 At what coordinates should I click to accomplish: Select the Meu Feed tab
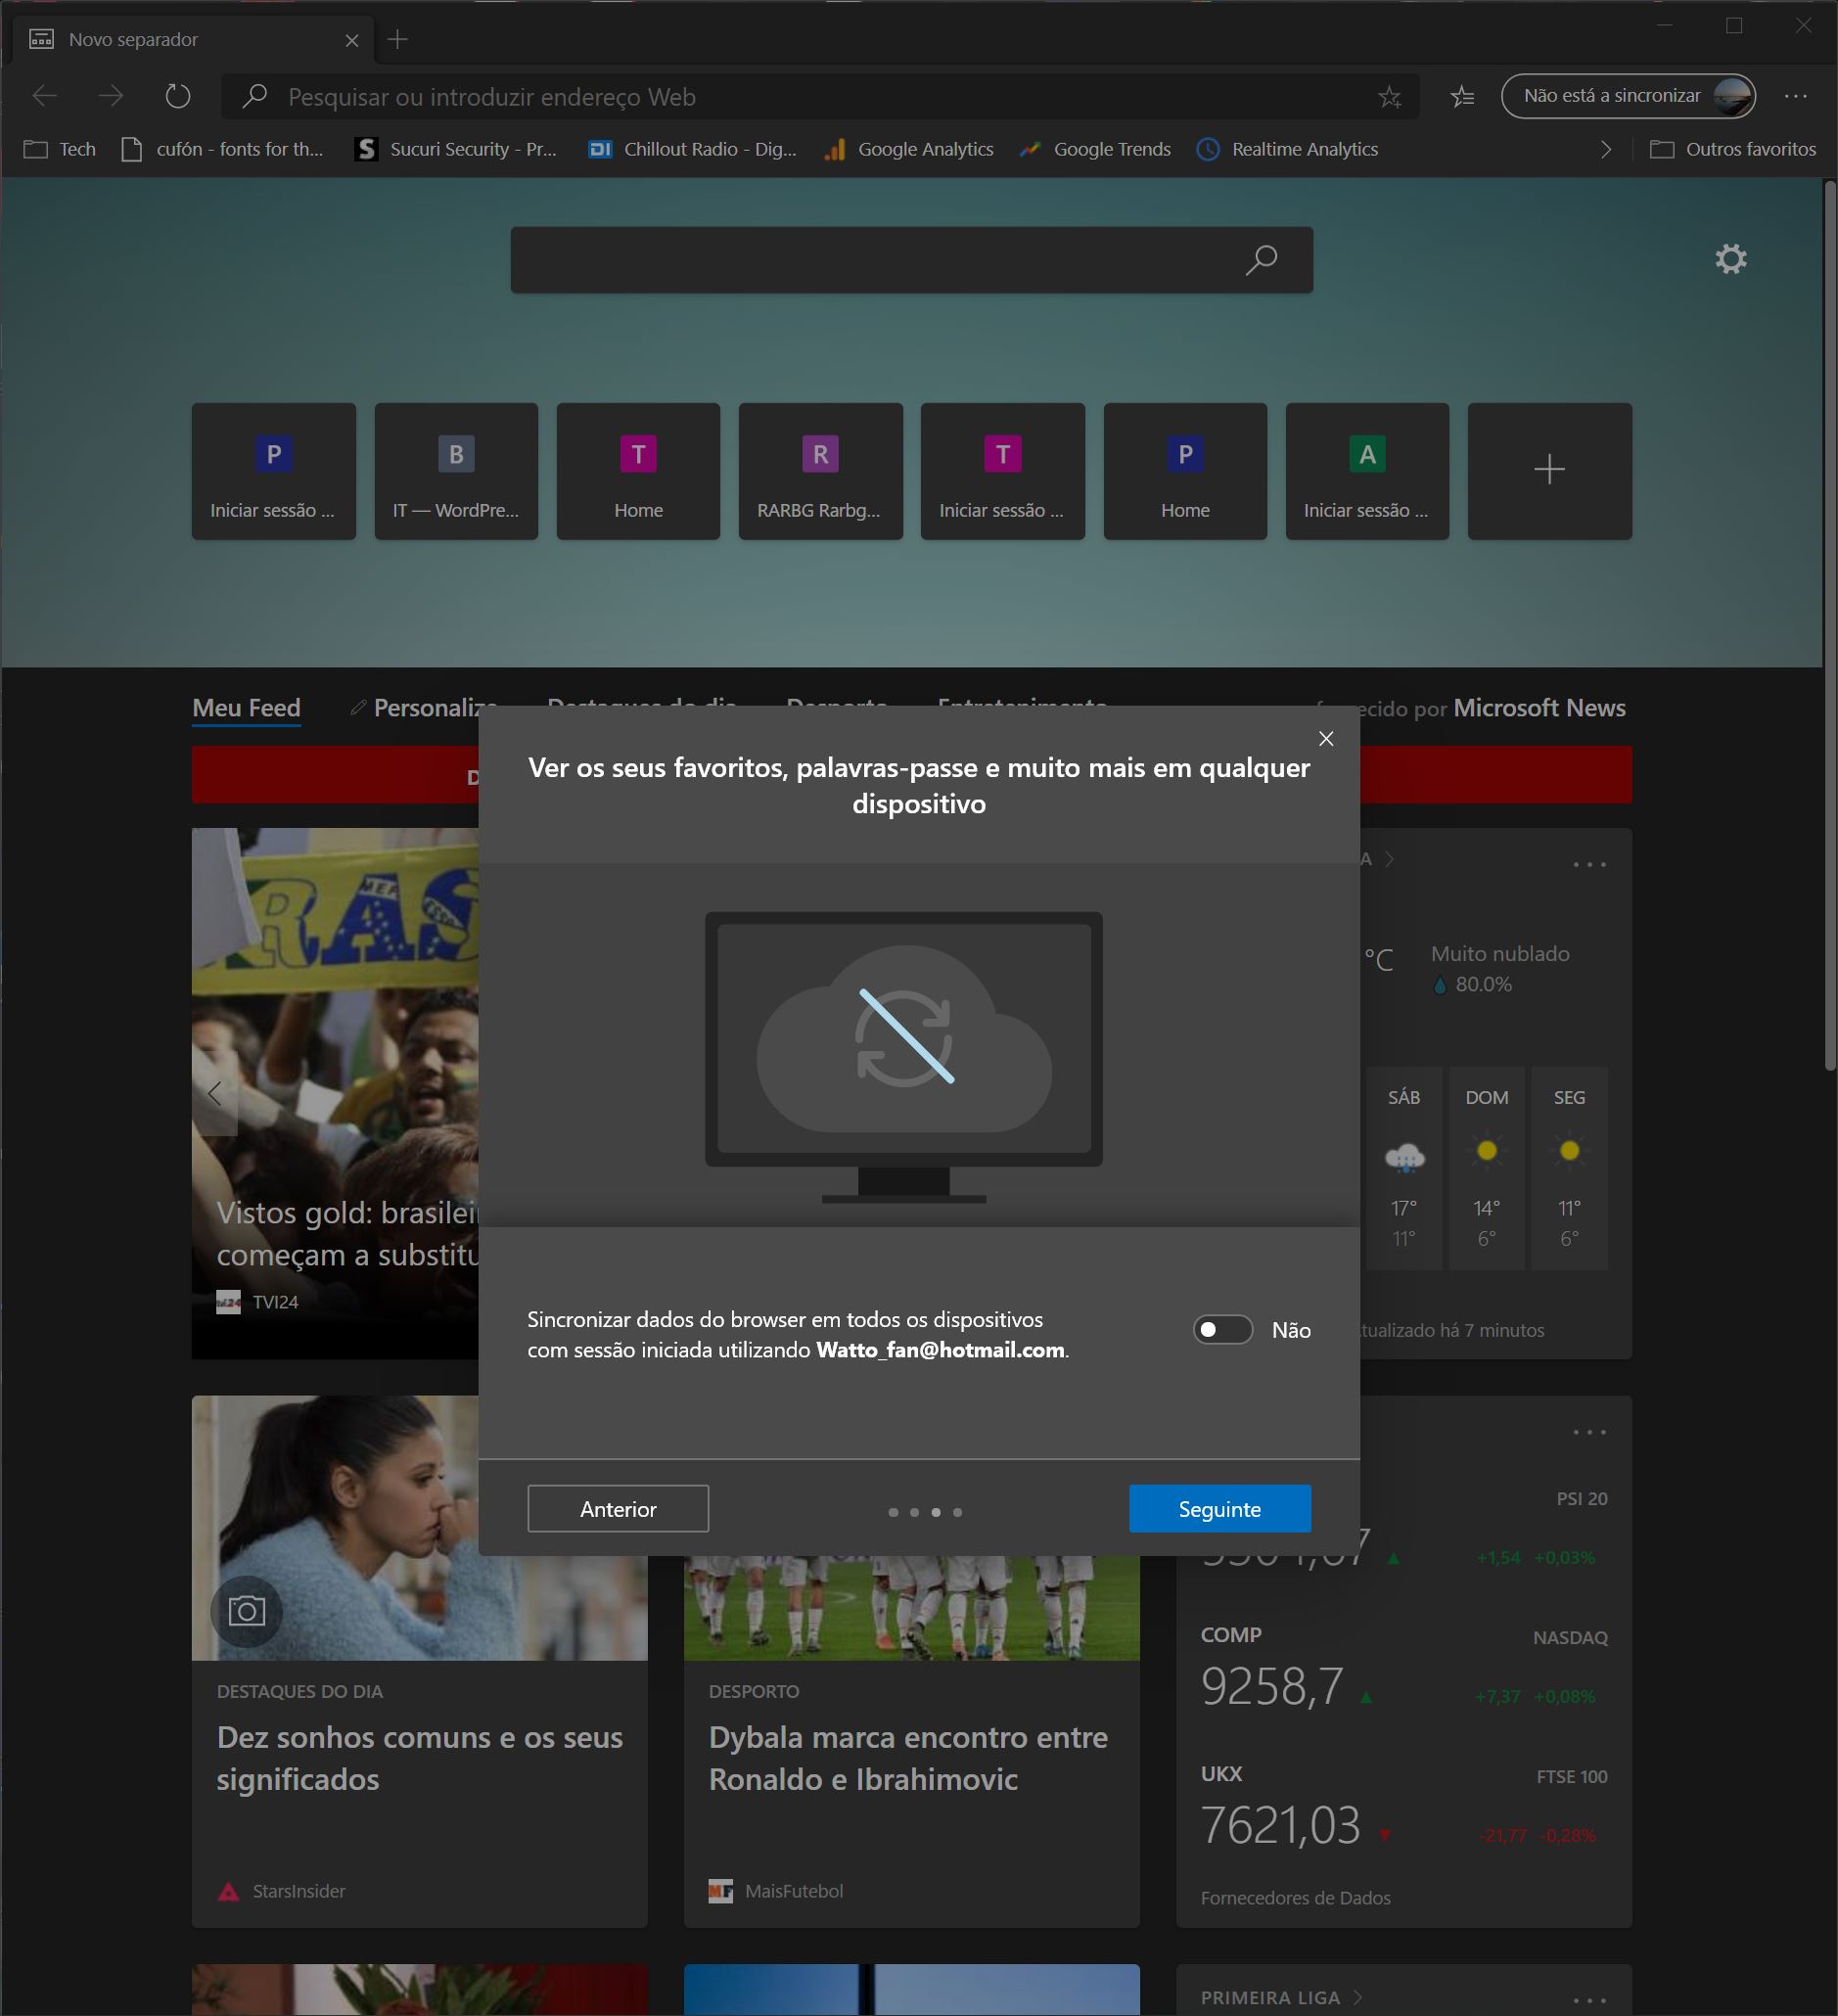[x=246, y=708]
